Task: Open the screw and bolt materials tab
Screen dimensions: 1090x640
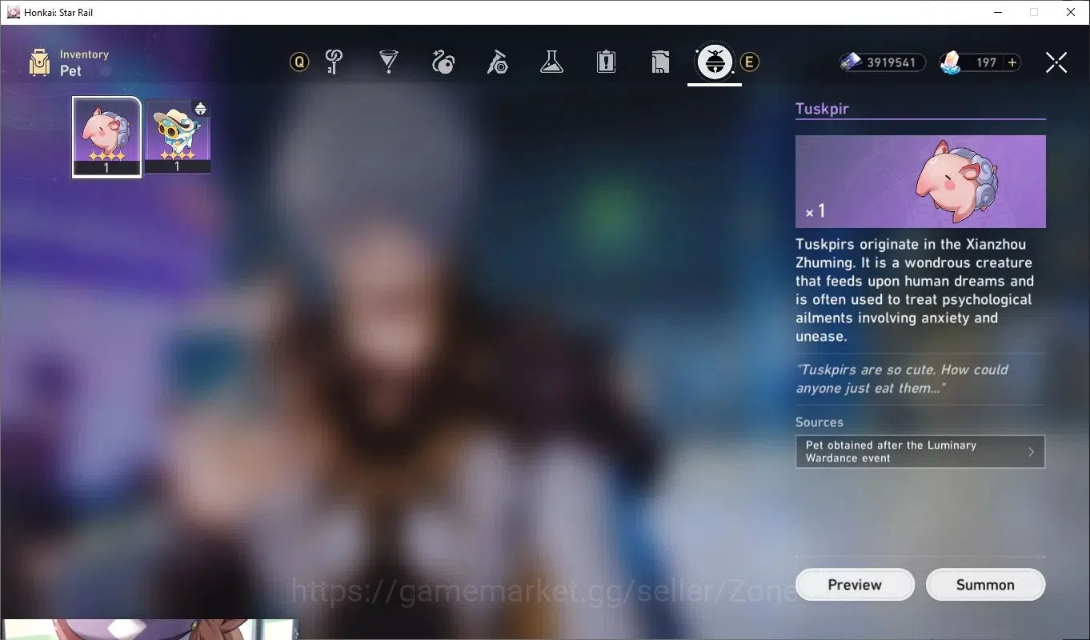Action: pos(497,62)
